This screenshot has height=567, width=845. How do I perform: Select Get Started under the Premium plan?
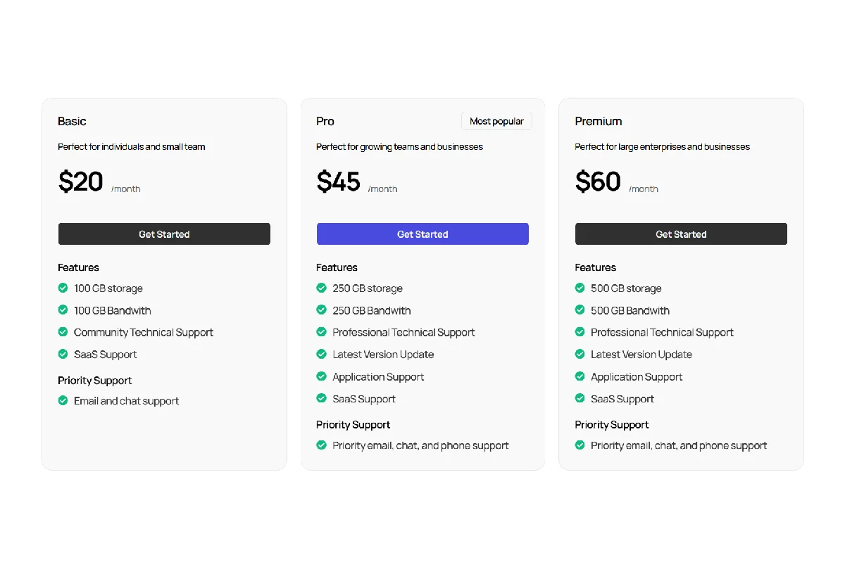(681, 234)
